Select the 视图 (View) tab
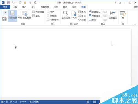Image resolution: width=138 pixels, height=104 pixels. [83, 7]
